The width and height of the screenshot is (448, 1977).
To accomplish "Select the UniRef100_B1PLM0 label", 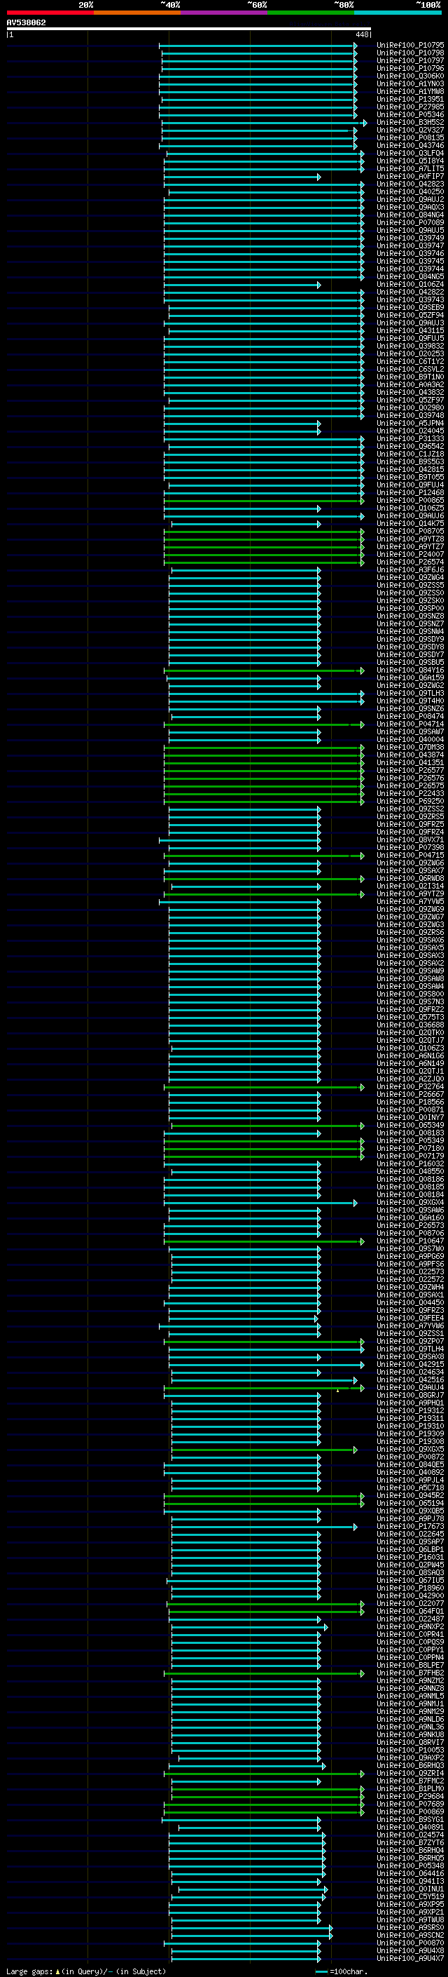I will [x=410, y=1789].
